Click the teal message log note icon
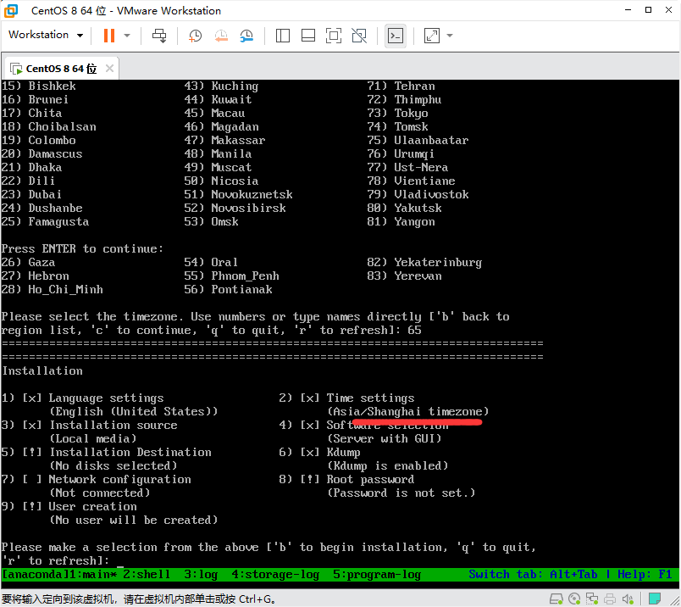 click(x=655, y=599)
